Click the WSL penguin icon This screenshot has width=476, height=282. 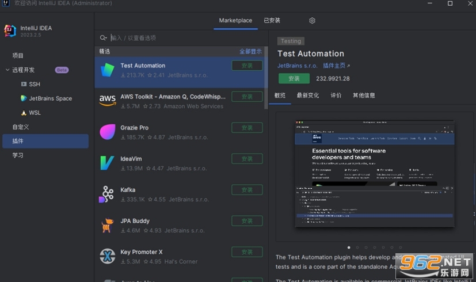coord(24,113)
